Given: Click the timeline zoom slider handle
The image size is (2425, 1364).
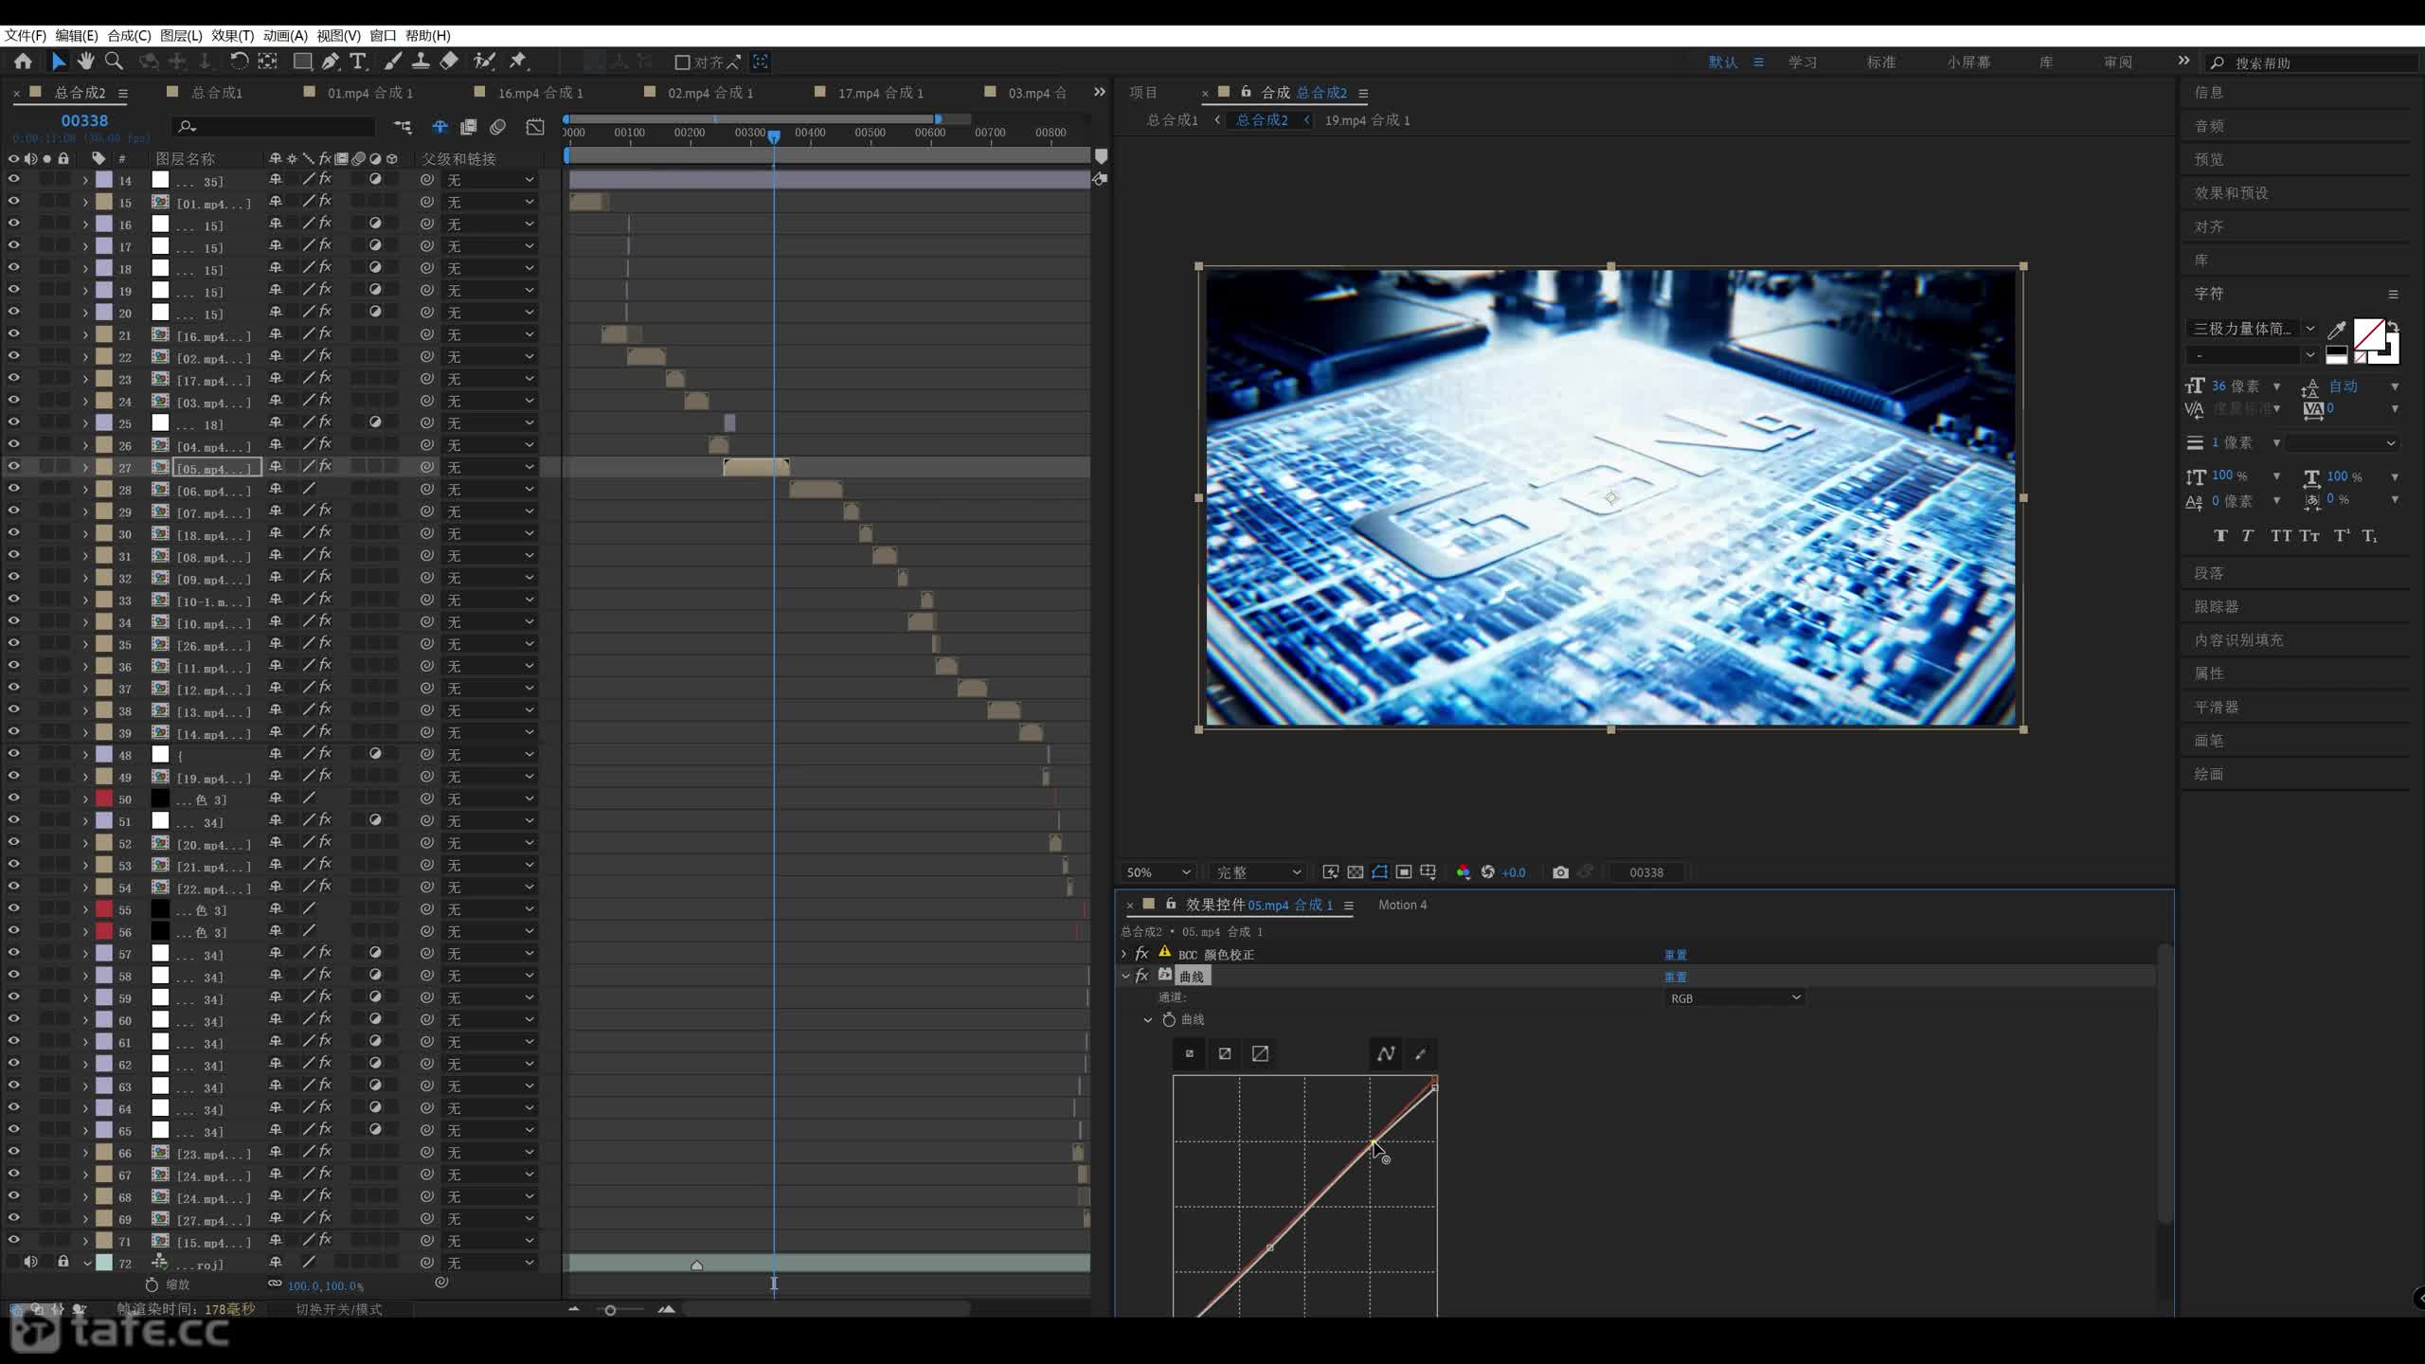Looking at the screenshot, I should coord(610,1310).
